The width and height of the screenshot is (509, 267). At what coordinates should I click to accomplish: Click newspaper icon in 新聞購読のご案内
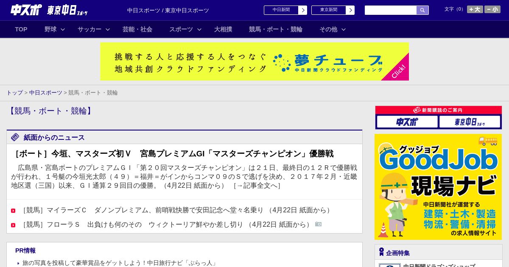click(417, 110)
